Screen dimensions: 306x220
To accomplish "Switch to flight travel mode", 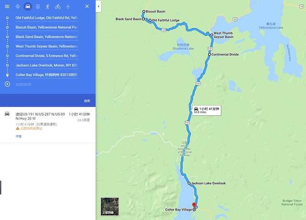I will click(68, 6).
